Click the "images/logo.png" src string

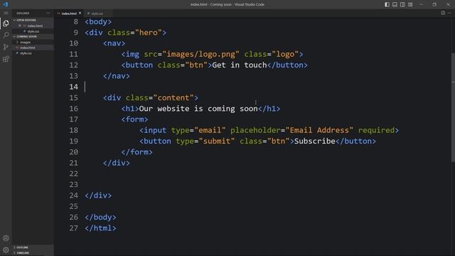pos(200,54)
